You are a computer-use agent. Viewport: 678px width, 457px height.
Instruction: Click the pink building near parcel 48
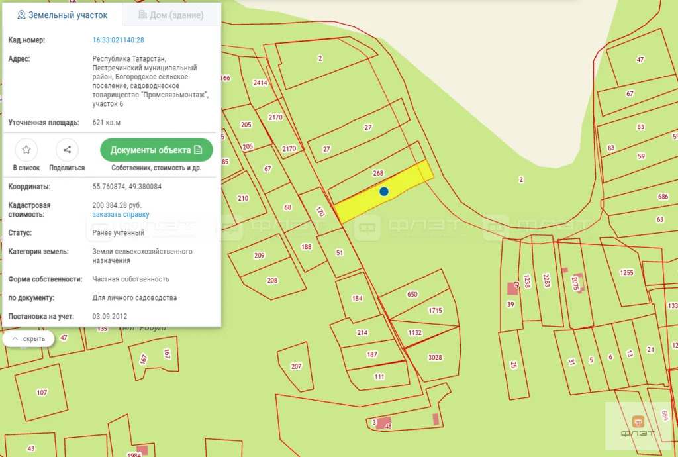(383, 423)
